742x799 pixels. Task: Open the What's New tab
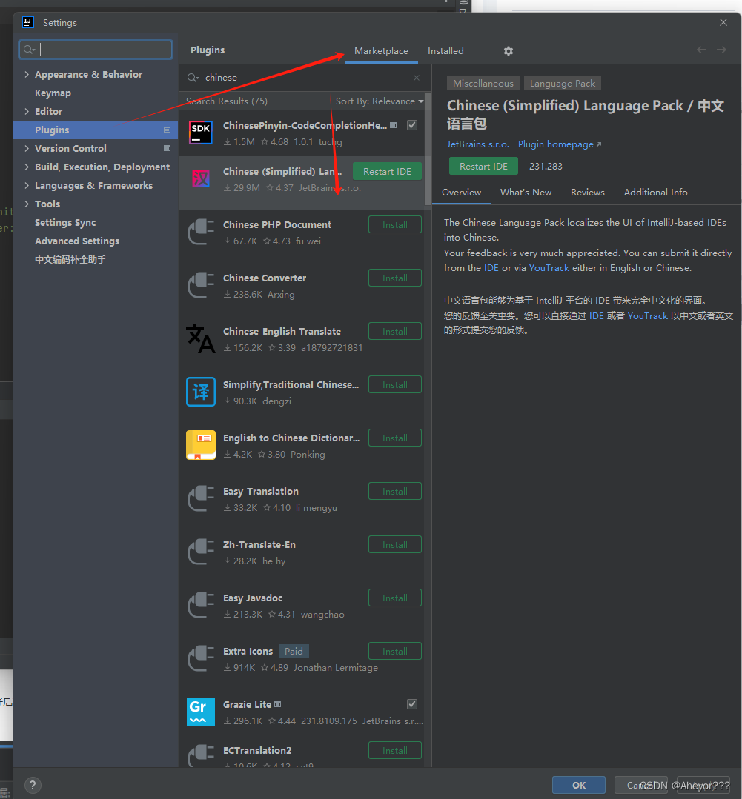pyautogui.click(x=526, y=192)
